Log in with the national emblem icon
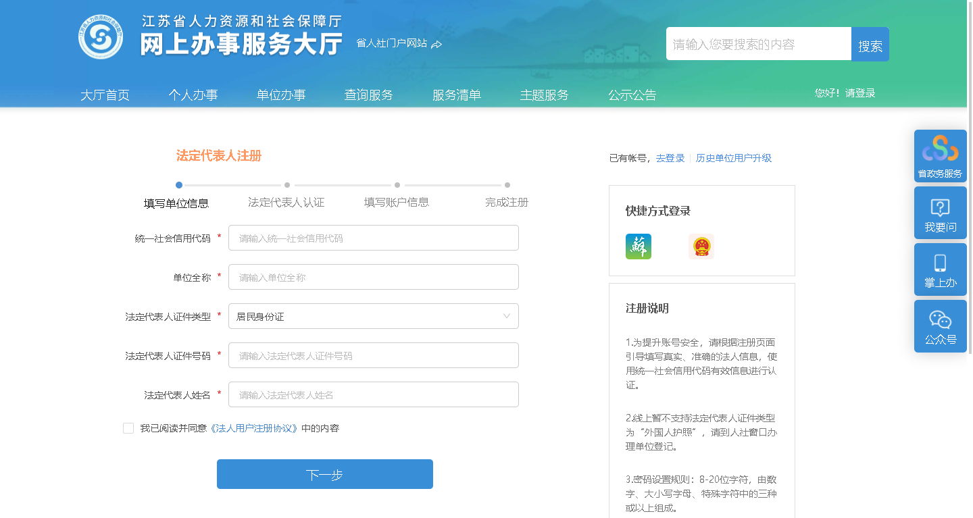 coord(701,247)
